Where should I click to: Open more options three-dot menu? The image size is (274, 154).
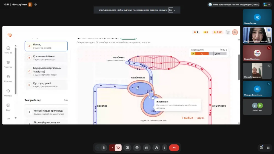coord(165,148)
